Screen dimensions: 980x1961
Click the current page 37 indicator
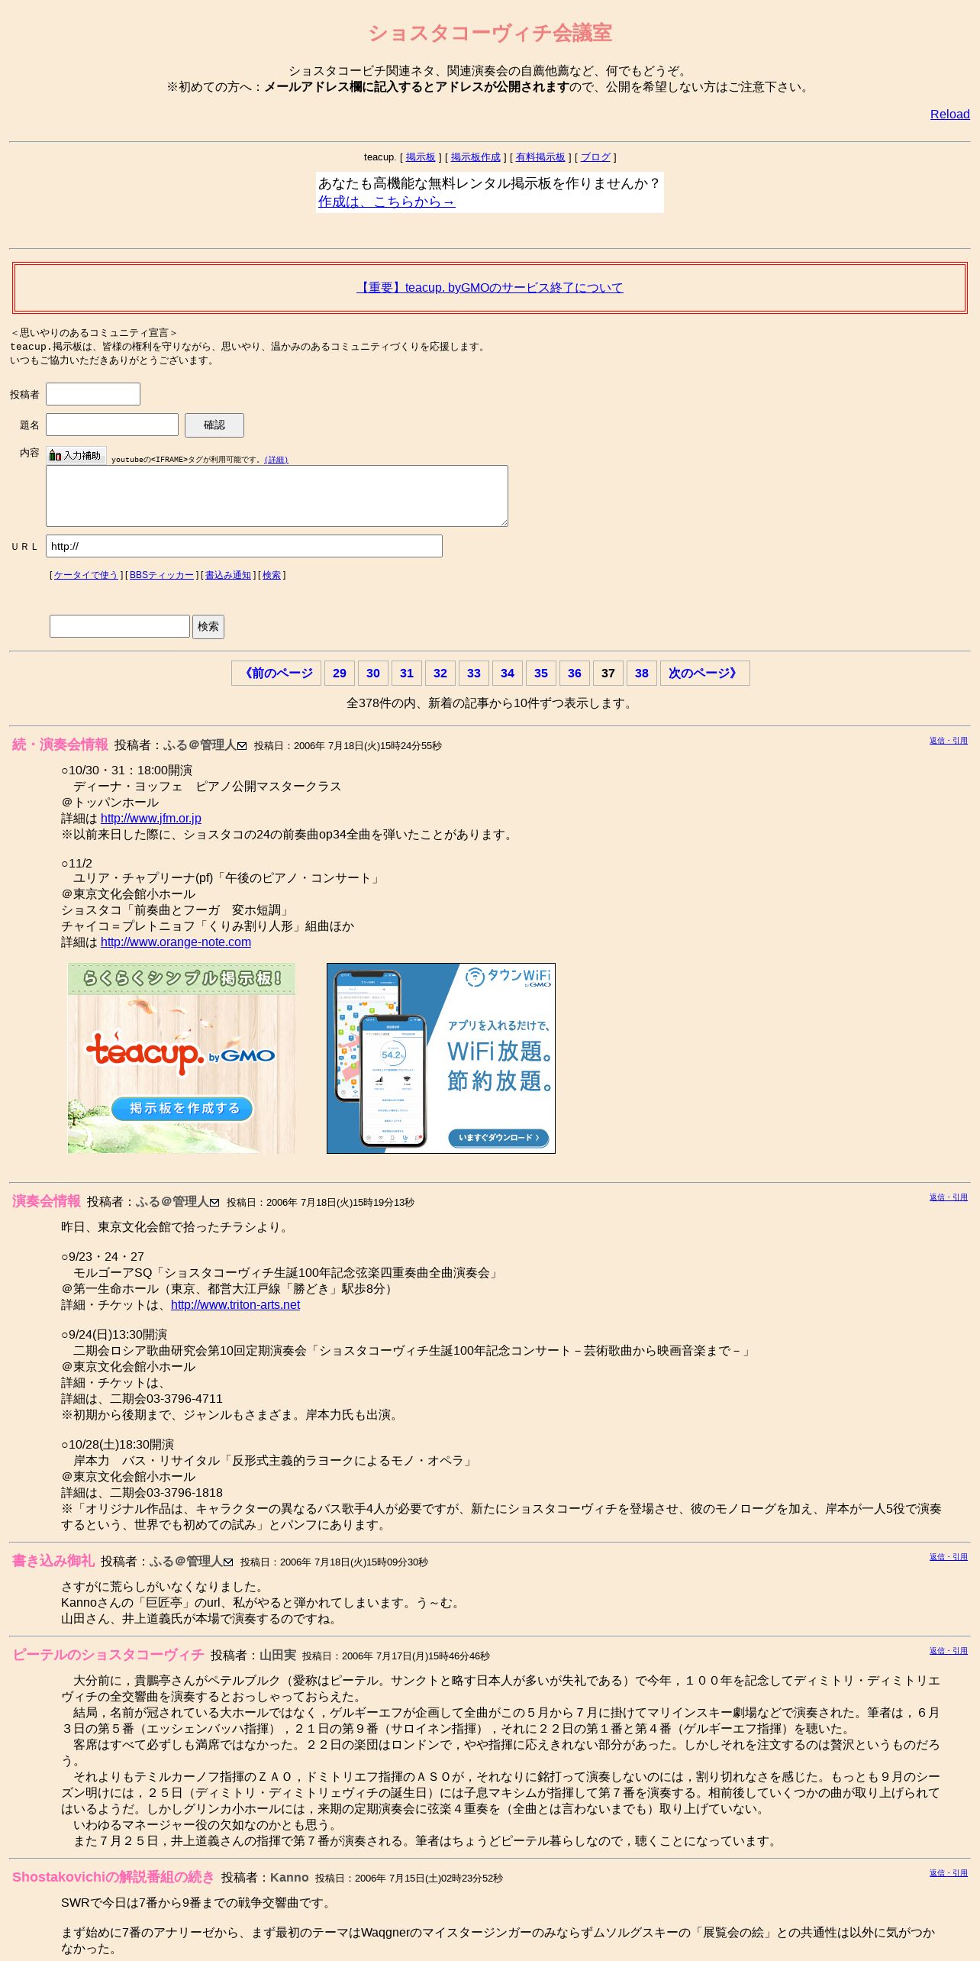[x=608, y=674]
